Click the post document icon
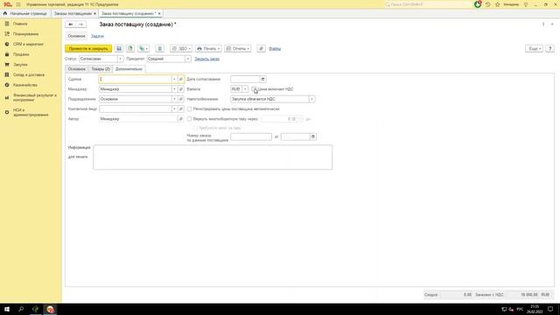The height and width of the screenshot is (315, 560). pyautogui.click(x=130, y=49)
